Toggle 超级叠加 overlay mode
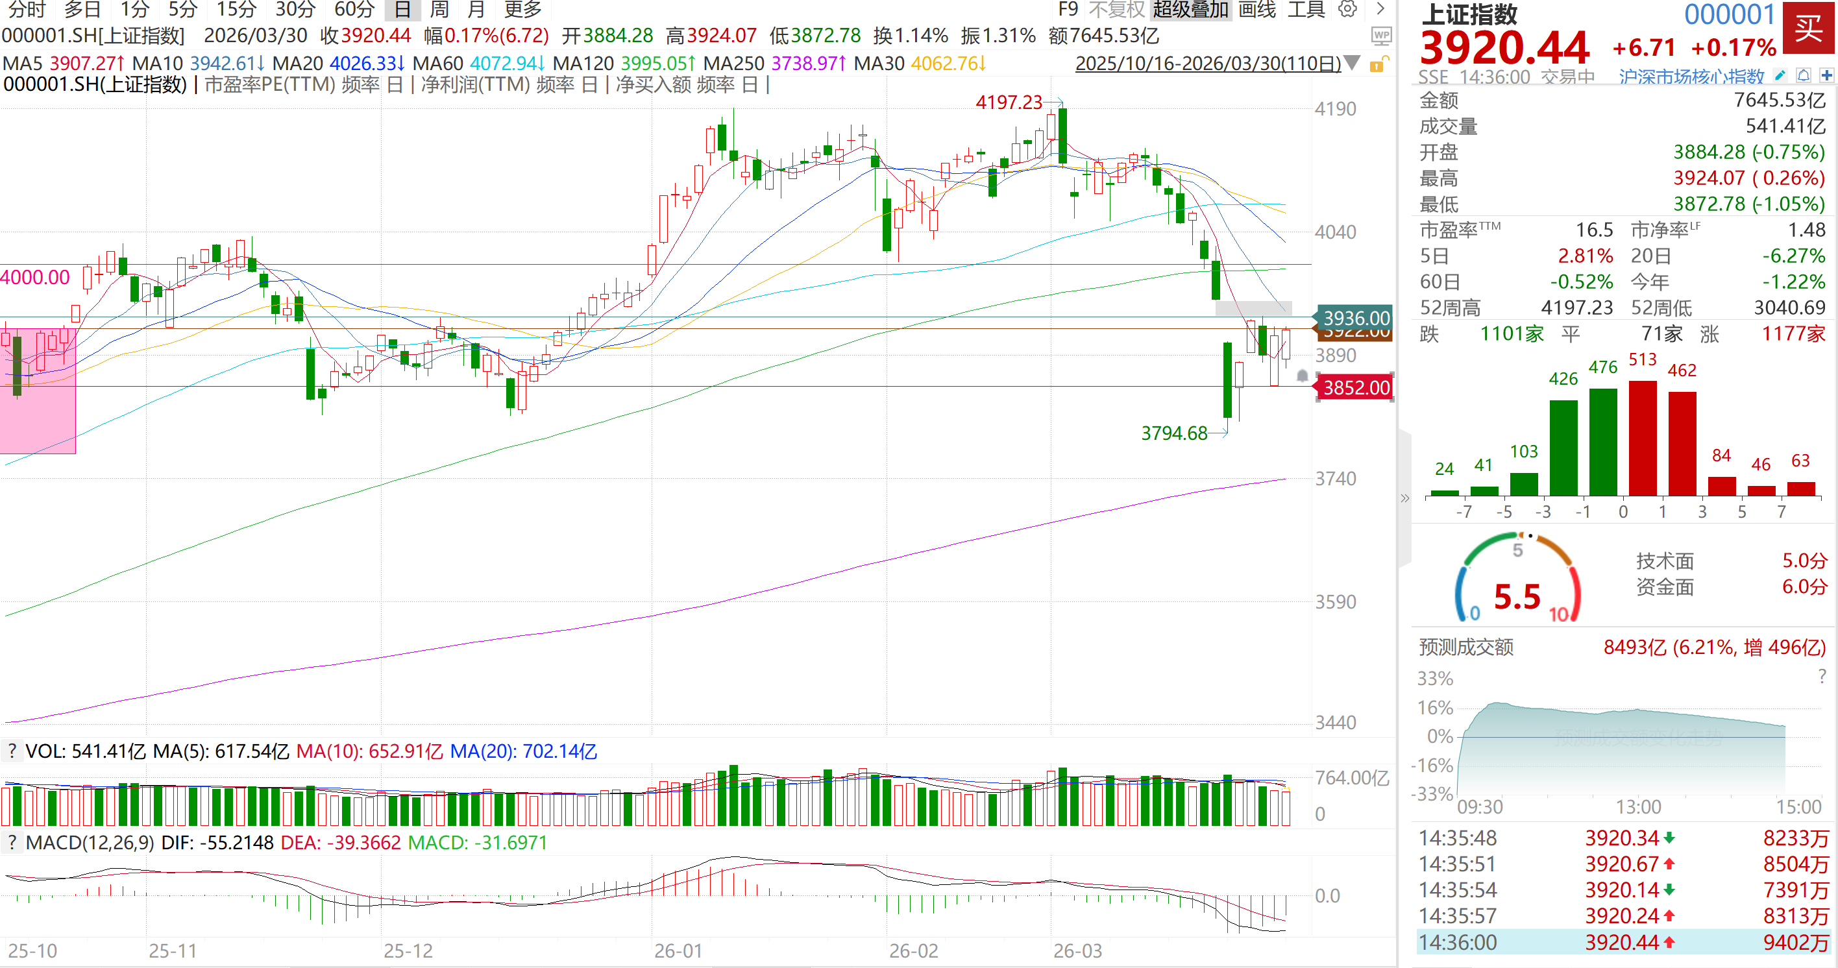 click(x=1190, y=9)
